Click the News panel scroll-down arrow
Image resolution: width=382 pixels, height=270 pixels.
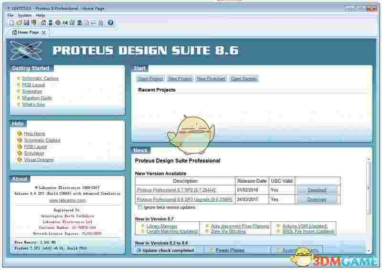click(369, 250)
